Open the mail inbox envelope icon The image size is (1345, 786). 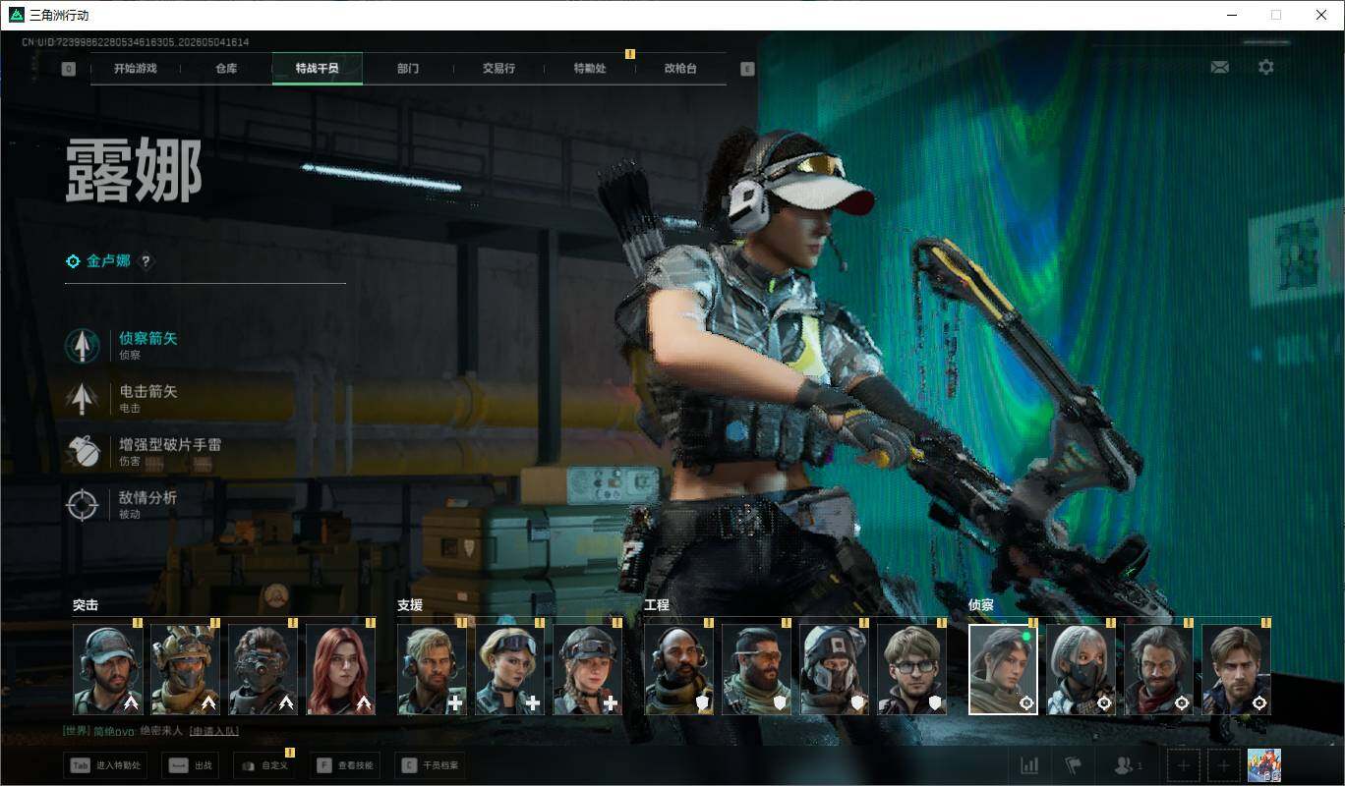tap(1219, 67)
